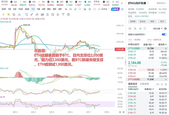Screen dimensions: 169x115
Task: Switch order book to combined view icon
Action: point(130,29)
